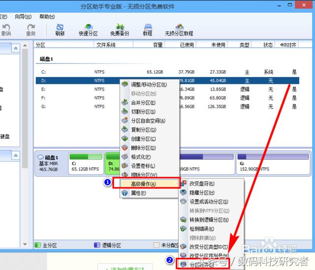Click icon beside 合并分区(E)

pos(125,102)
